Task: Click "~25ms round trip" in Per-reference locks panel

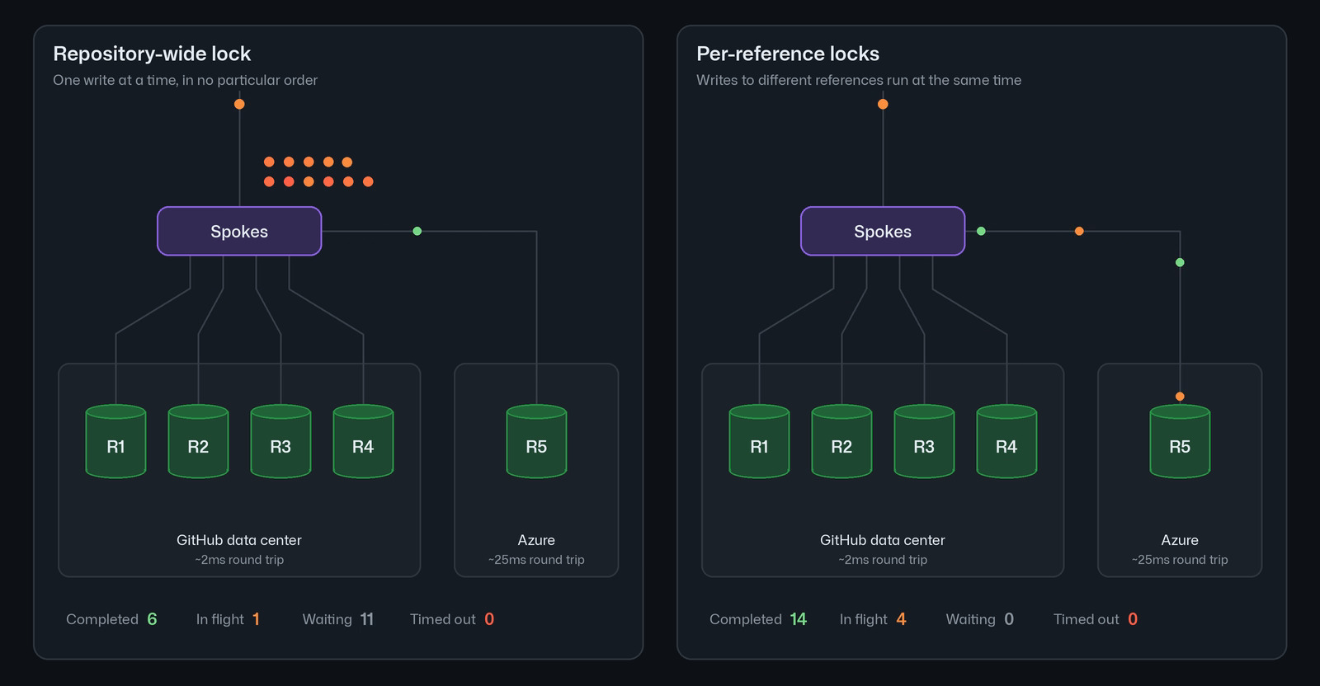Action: pyautogui.click(x=1180, y=560)
